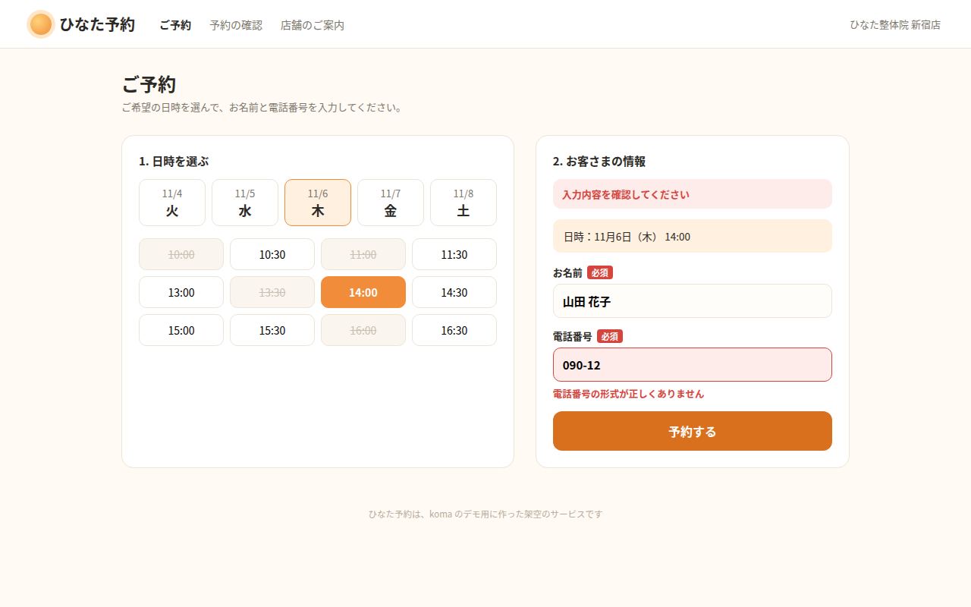Click the 必須 badge beside お名前
This screenshot has height=607, width=971.
(600, 272)
